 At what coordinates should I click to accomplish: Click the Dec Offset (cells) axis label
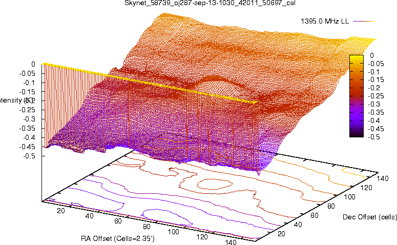(370, 217)
